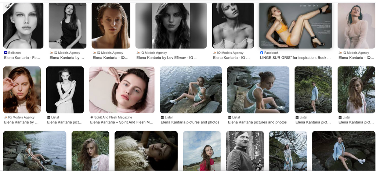Click IQ Models favicon under red-haired earrings photo

tap(6, 117)
